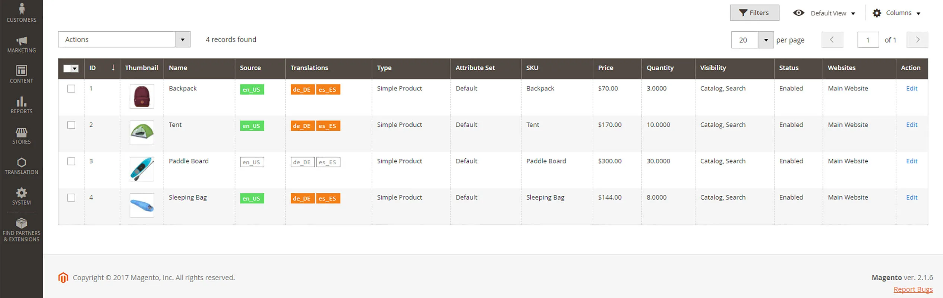
Task: Click the Paddle Board thumbnail image
Action: click(142, 169)
